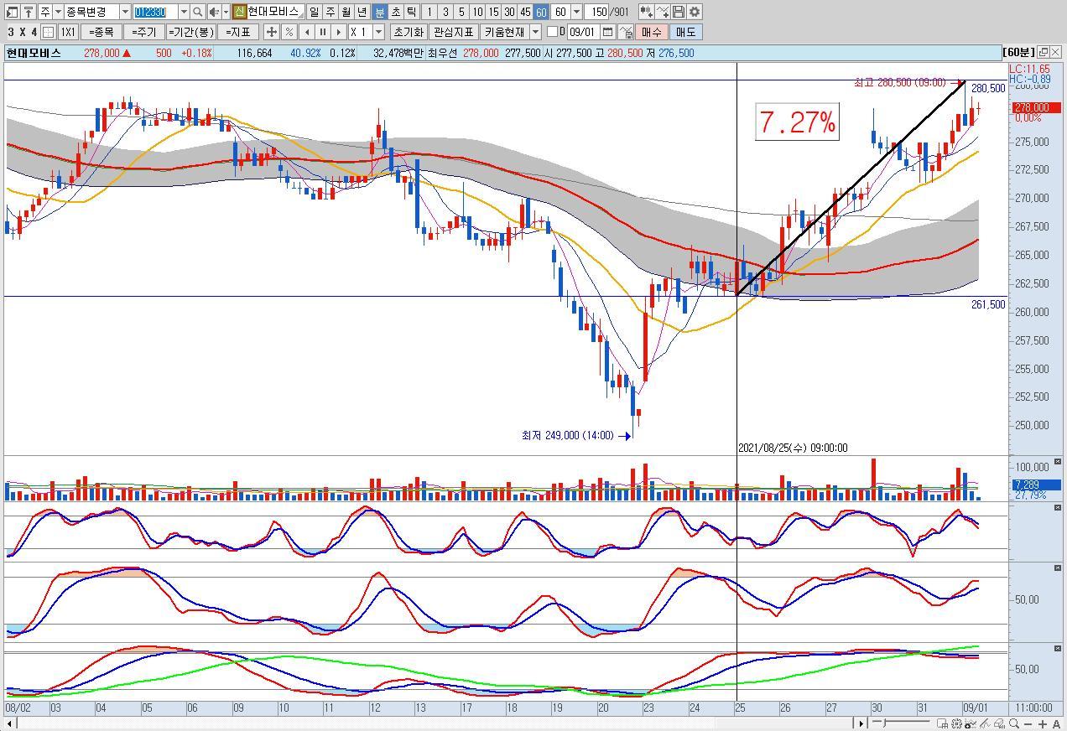Toggle the D date checkbox
Viewport: 1067px width, 731px height.
point(552,32)
